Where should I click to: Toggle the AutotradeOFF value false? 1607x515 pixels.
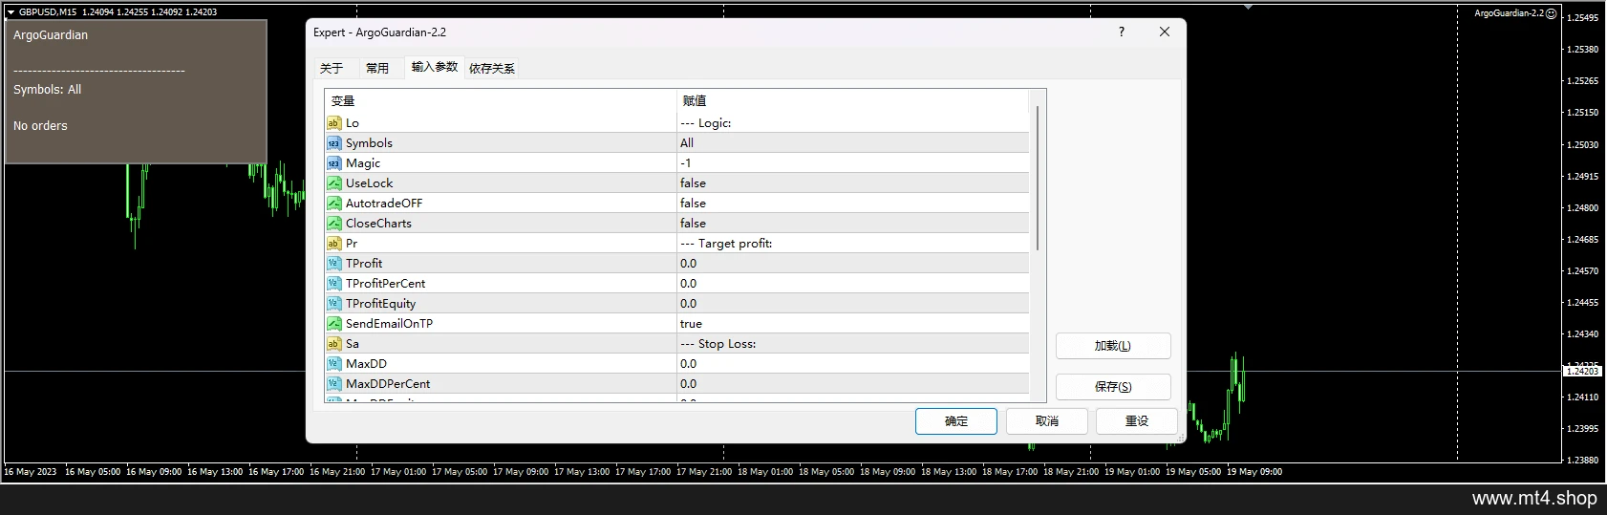(x=853, y=204)
